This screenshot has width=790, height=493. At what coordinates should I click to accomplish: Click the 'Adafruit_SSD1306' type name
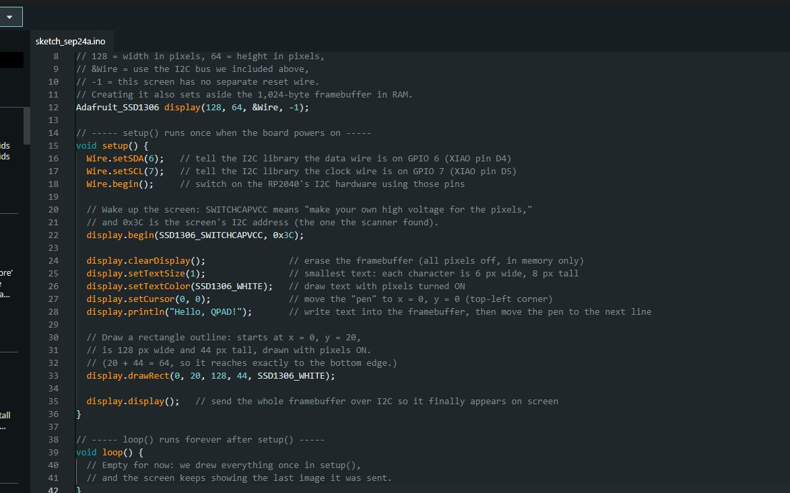[117, 107]
